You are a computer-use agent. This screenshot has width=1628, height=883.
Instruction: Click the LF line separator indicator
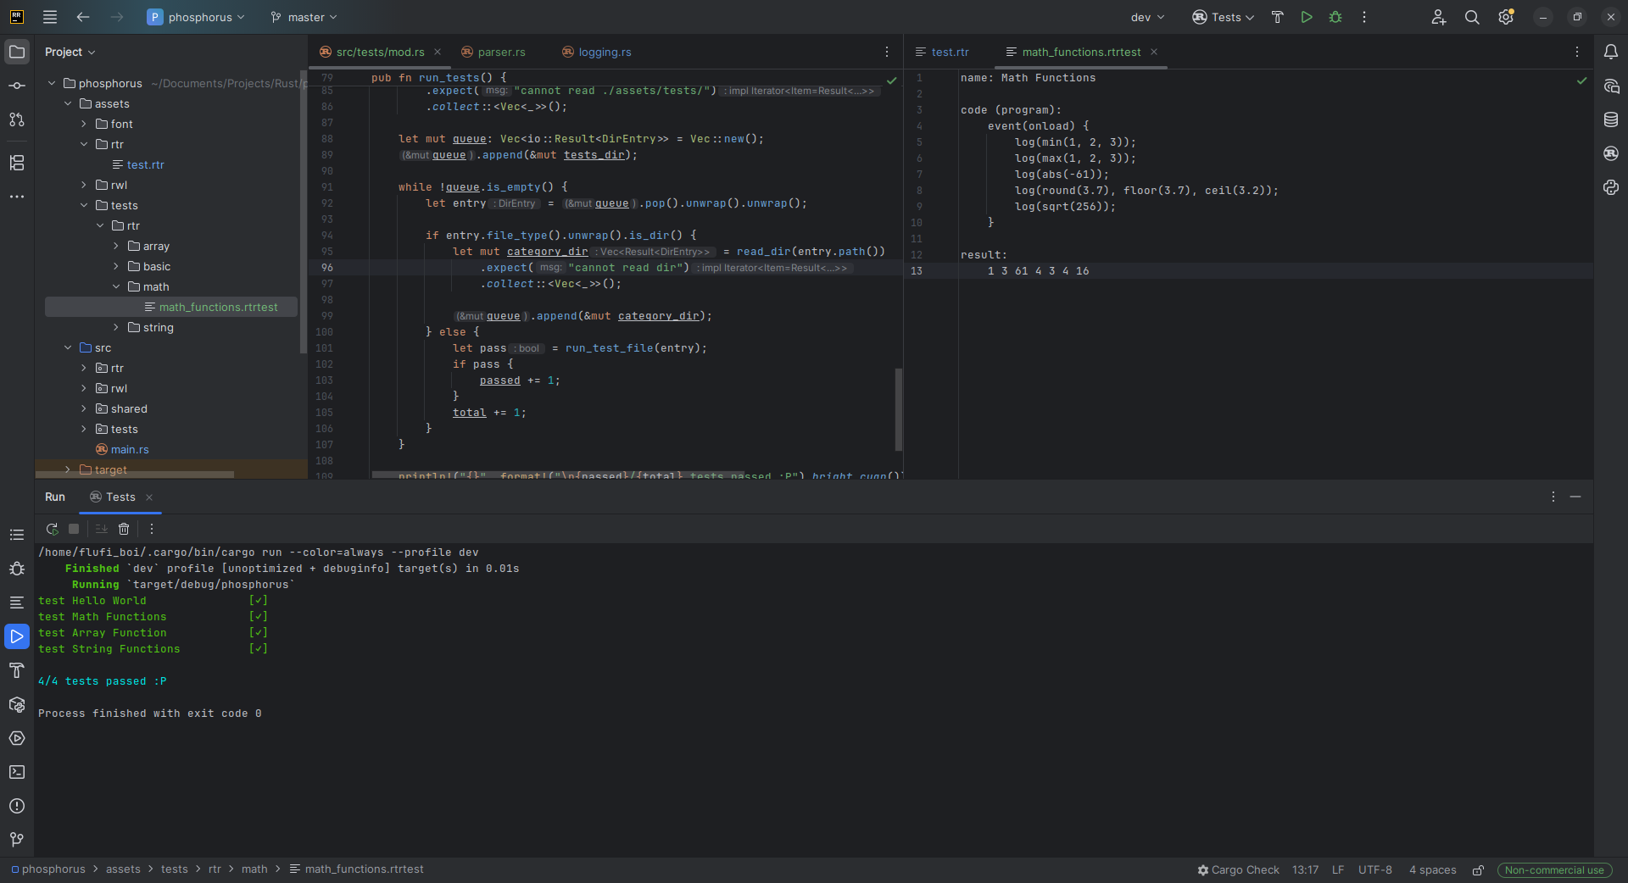pyautogui.click(x=1338, y=870)
